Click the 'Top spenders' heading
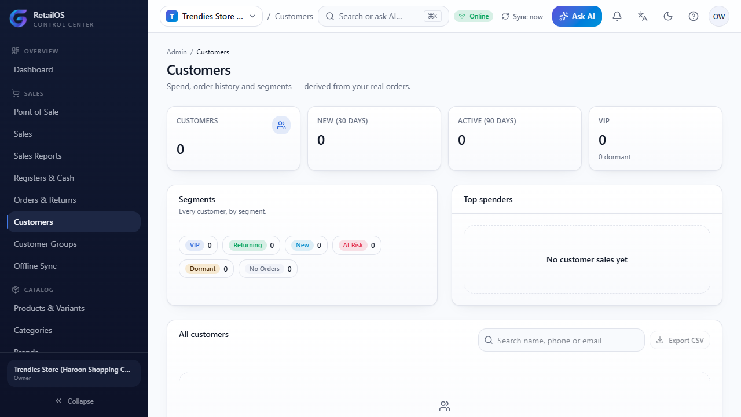 pyautogui.click(x=488, y=199)
